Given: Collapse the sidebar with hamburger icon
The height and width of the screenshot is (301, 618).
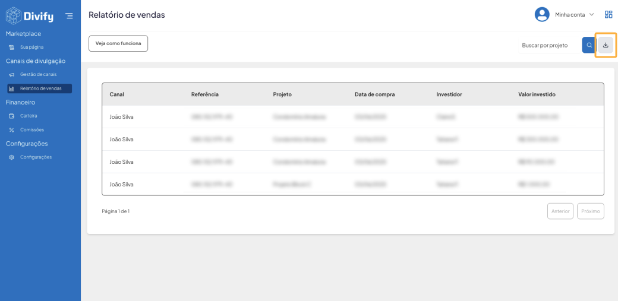Looking at the screenshot, I should point(70,16).
